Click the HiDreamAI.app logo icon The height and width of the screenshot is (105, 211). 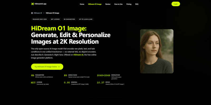point(32,4)
